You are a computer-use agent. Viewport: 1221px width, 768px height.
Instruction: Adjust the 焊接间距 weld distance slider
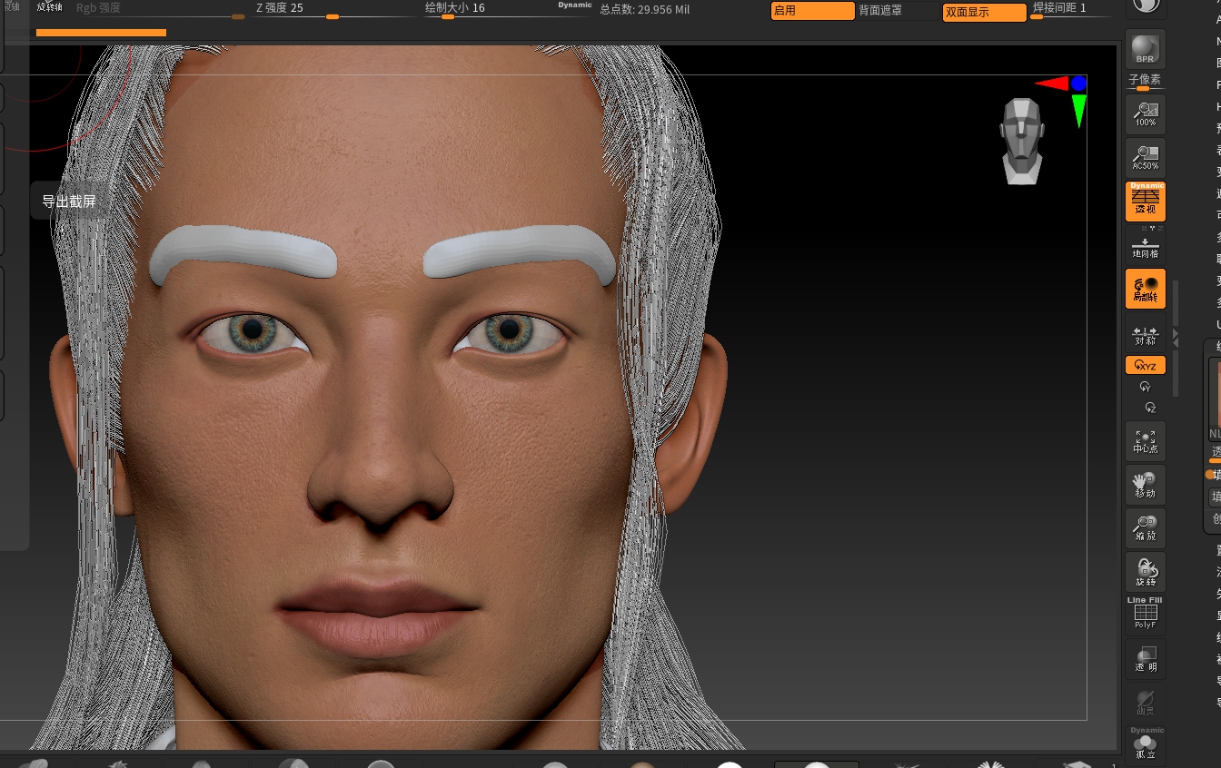point(1070,11)
